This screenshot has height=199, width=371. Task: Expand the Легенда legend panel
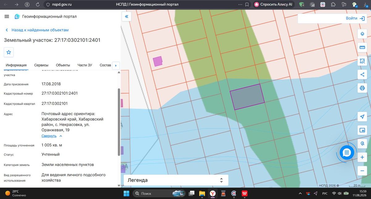176,180
